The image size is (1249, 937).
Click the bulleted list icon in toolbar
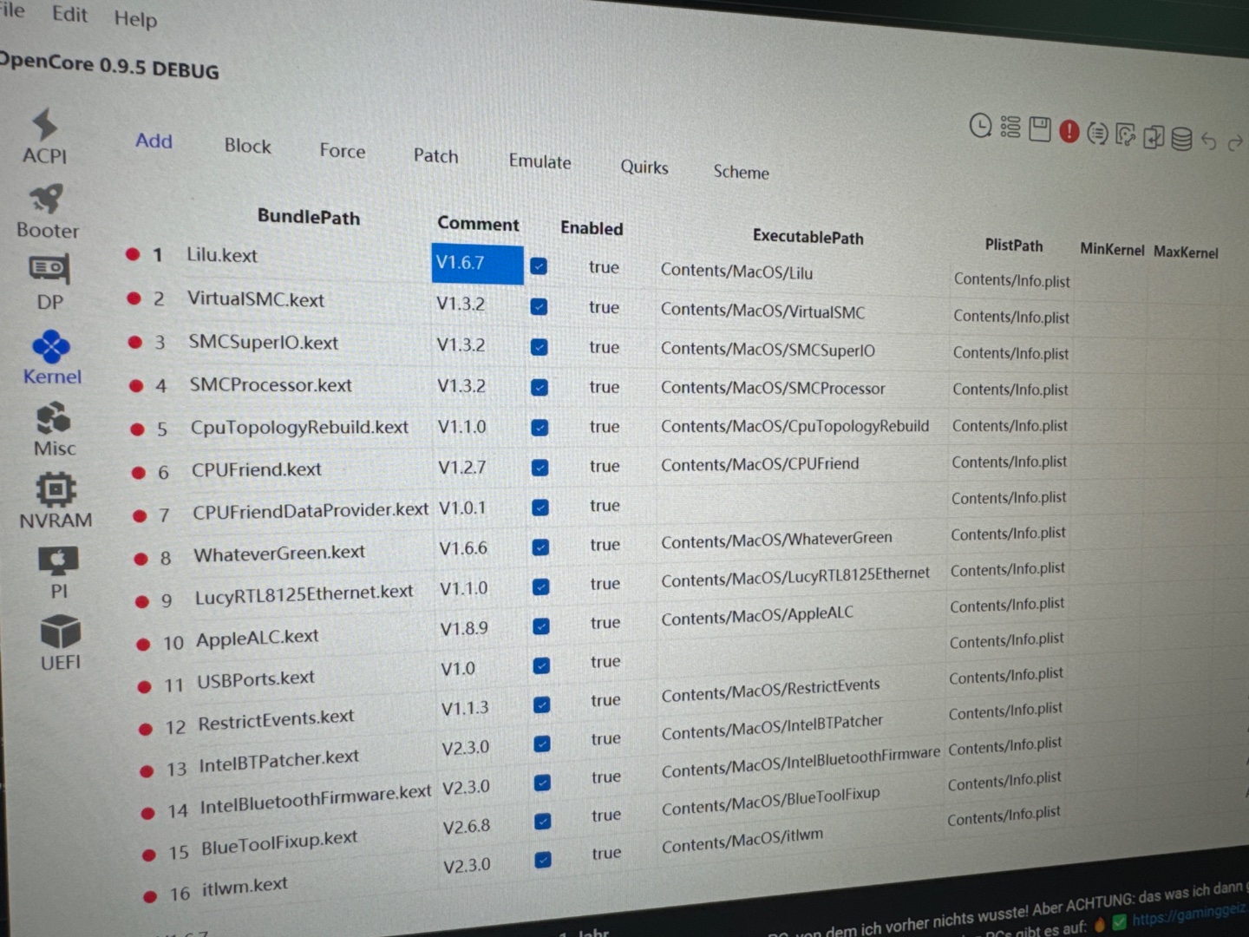(x=1010, y=128)
